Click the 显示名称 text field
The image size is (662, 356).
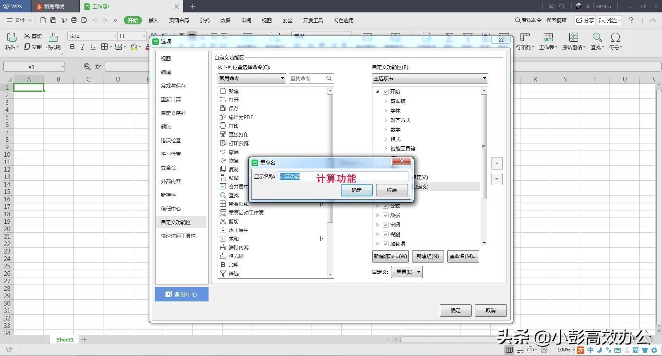[343, 177]
